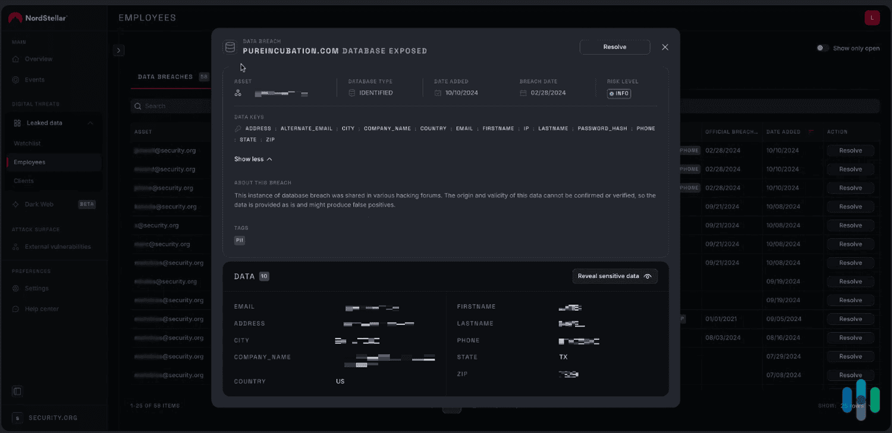Screen dimensions: 892x433
Task: Open the rows-per-page dropdown
Action: coord(858,405)
